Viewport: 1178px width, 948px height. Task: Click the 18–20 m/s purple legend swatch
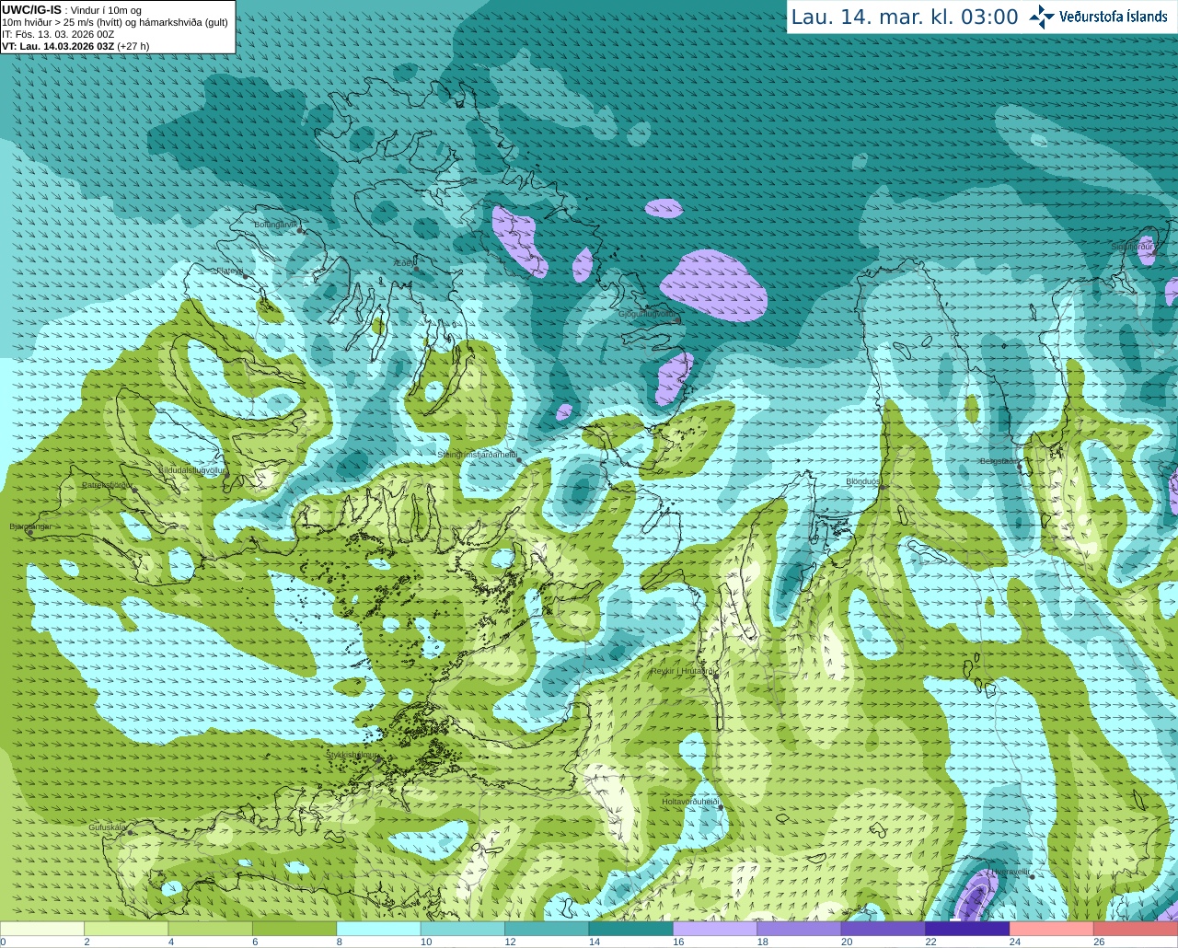[x=799, y=929]
